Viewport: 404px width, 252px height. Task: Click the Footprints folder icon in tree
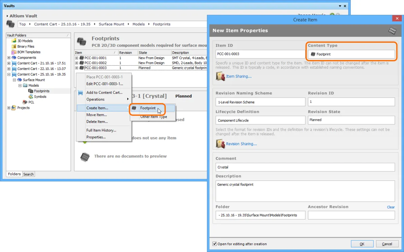(31, 91)
